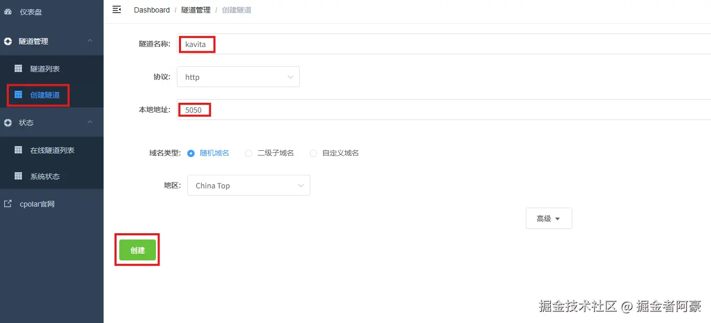The width and height of the screenshot is (711, 323).
Task: Select the 自定义域名 radio button
Action: pyautogui.click(x=313, y=153)
